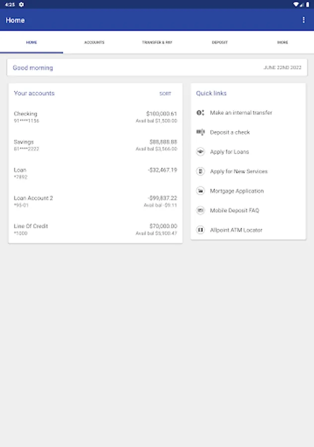Tap the settings gear in status bar
Image resolution: width=314 pixels, height=447 pixels.
[x=21, y=4]
